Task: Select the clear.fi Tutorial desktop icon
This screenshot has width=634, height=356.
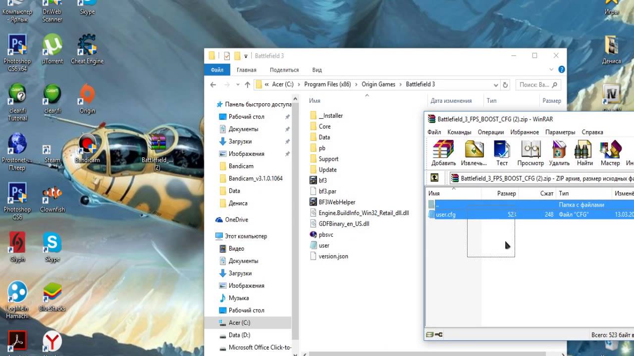Action: click(x=17, y=102)
